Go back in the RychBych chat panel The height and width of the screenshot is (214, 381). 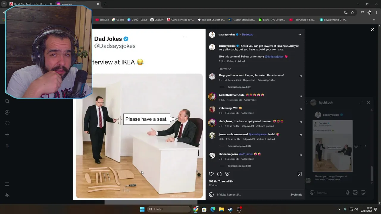(307, 103)
